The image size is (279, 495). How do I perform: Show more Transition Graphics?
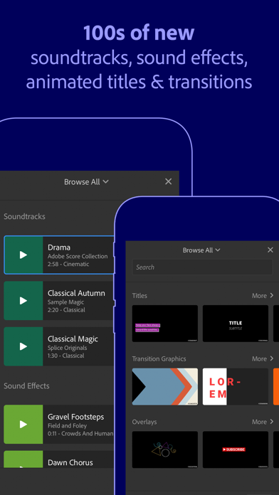[263, 358]
